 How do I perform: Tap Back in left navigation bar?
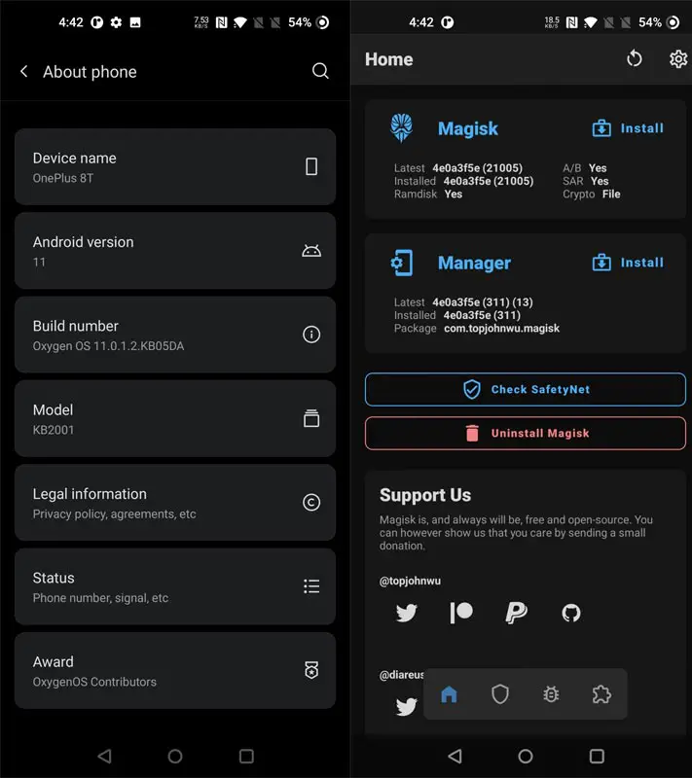tap(104, 756)
